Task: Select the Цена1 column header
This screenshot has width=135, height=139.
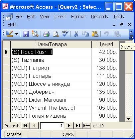Action: click(x=105, y=45)
